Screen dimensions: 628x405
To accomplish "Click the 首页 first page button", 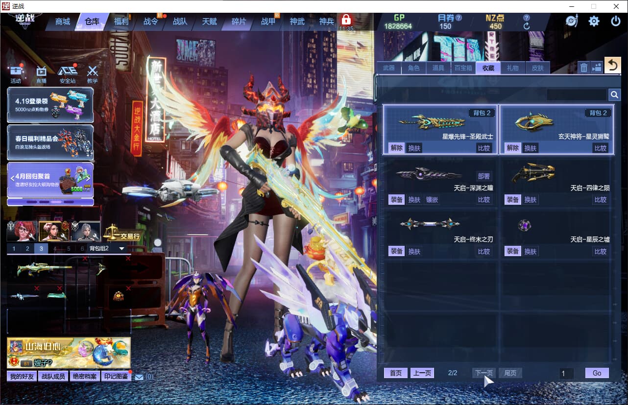I will click(396, 373).
